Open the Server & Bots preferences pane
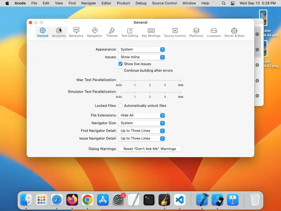The image size is (281, 211). [234, 32]
